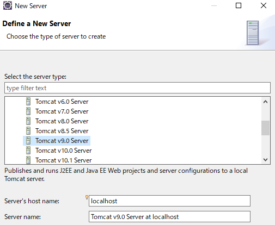Choose Tomcat v8.0 Server from list
275x225 pixels.
62,121
